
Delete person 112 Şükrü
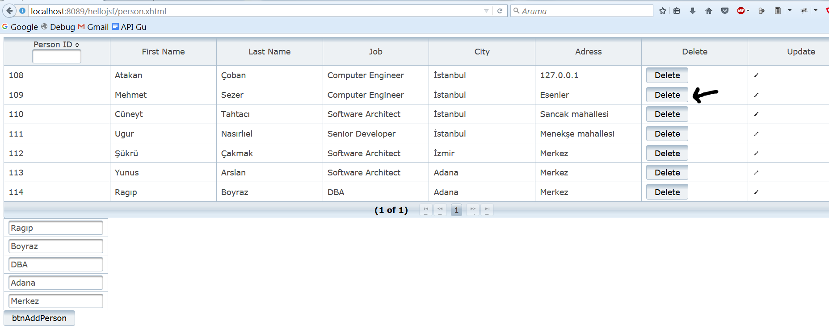[x=667, y=153]
